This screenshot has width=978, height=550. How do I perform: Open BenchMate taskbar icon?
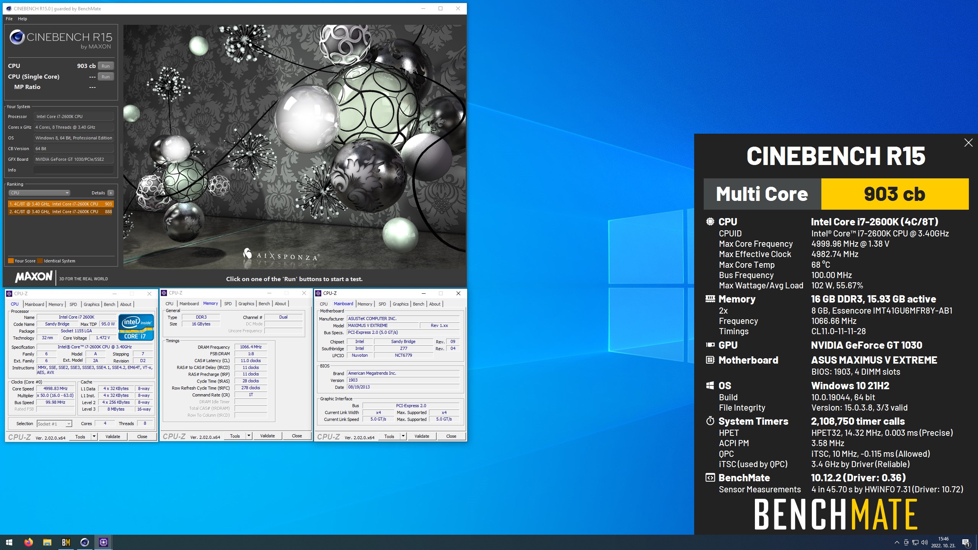(66, 542)
